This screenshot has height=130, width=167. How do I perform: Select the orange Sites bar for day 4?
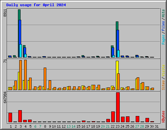(25, 75)
